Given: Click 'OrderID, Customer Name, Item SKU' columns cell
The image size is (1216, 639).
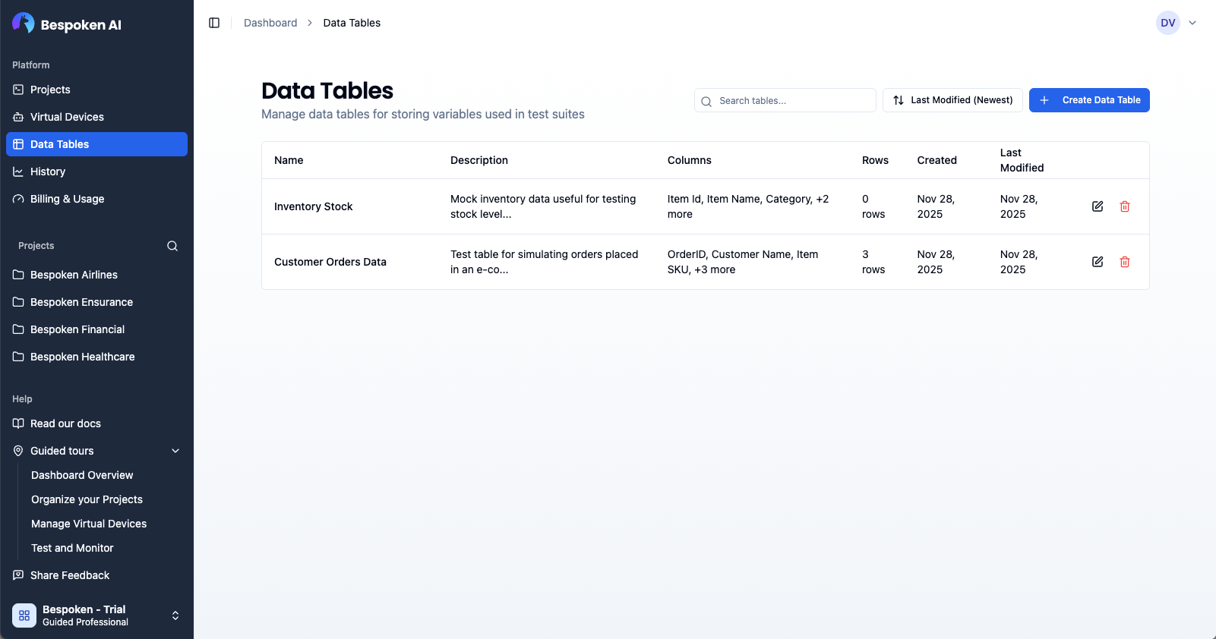Looking at the screenshot, I should (x=743, y=262).
